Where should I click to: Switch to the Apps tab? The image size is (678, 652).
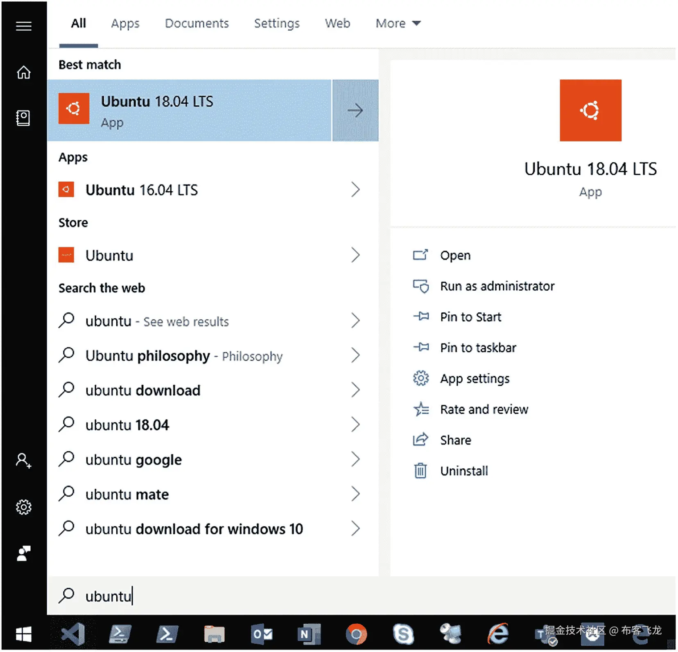[125, 23]
